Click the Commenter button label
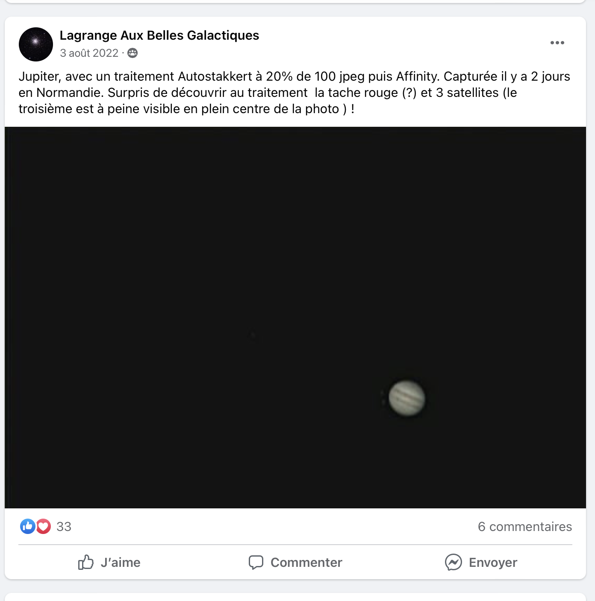Image resolution: width=595 pixels, height=601 pixels. point(306,563)
